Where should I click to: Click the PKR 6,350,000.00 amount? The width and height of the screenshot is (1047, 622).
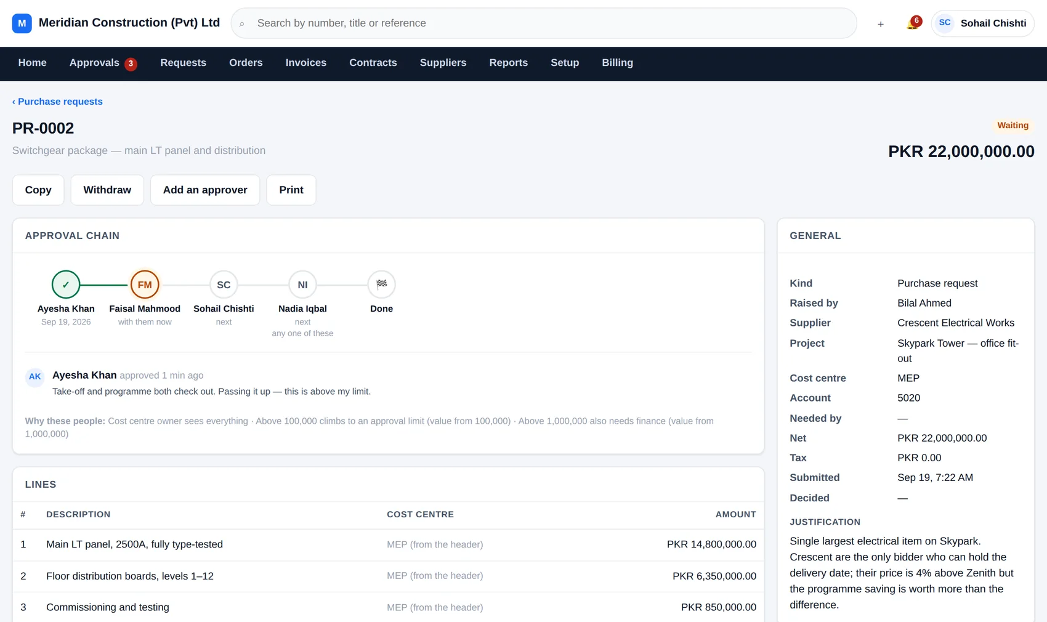714,576
